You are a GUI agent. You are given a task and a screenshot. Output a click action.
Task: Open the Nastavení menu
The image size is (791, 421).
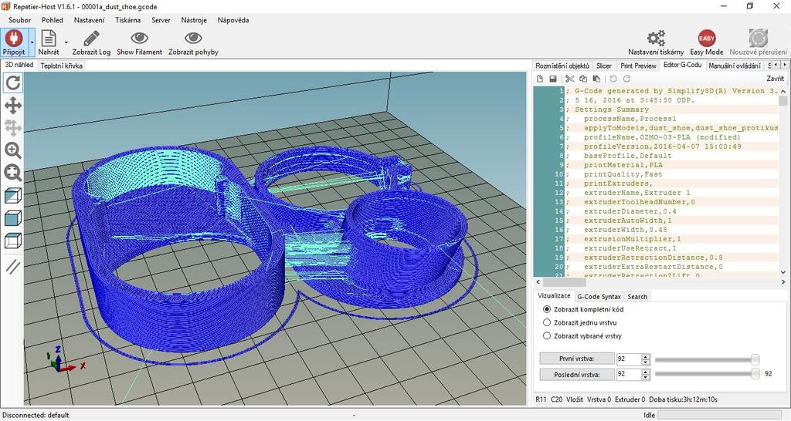(x=90, y=20)
